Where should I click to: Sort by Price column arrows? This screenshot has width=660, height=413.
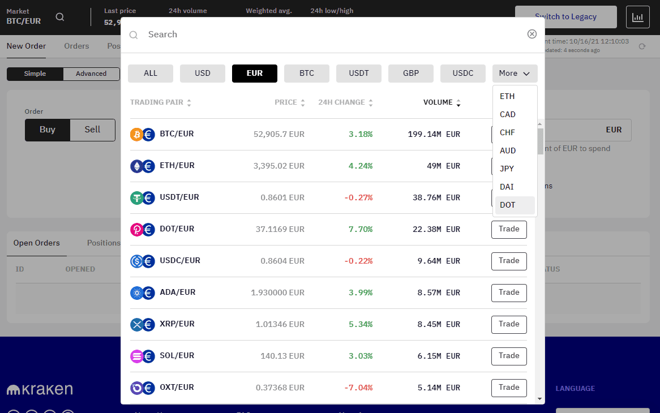[303, 102]
